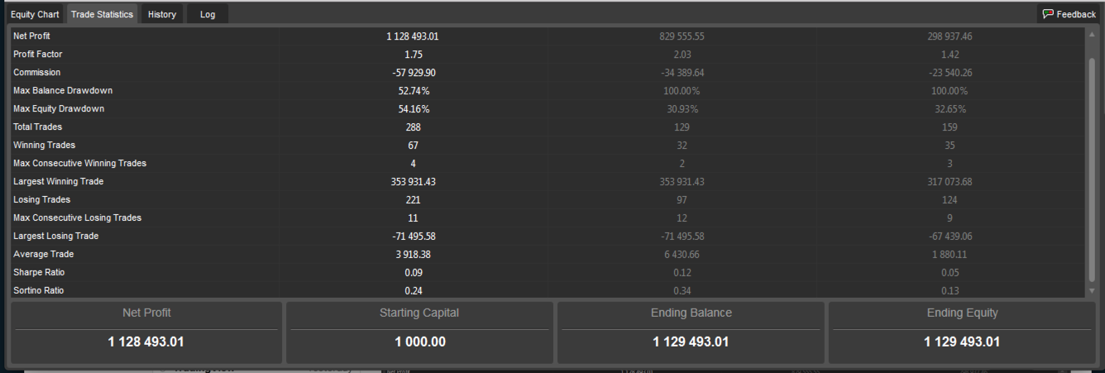Select the Largest Winning Trade row
Screen dimensions: 1105x373
(x=548, y=182)
